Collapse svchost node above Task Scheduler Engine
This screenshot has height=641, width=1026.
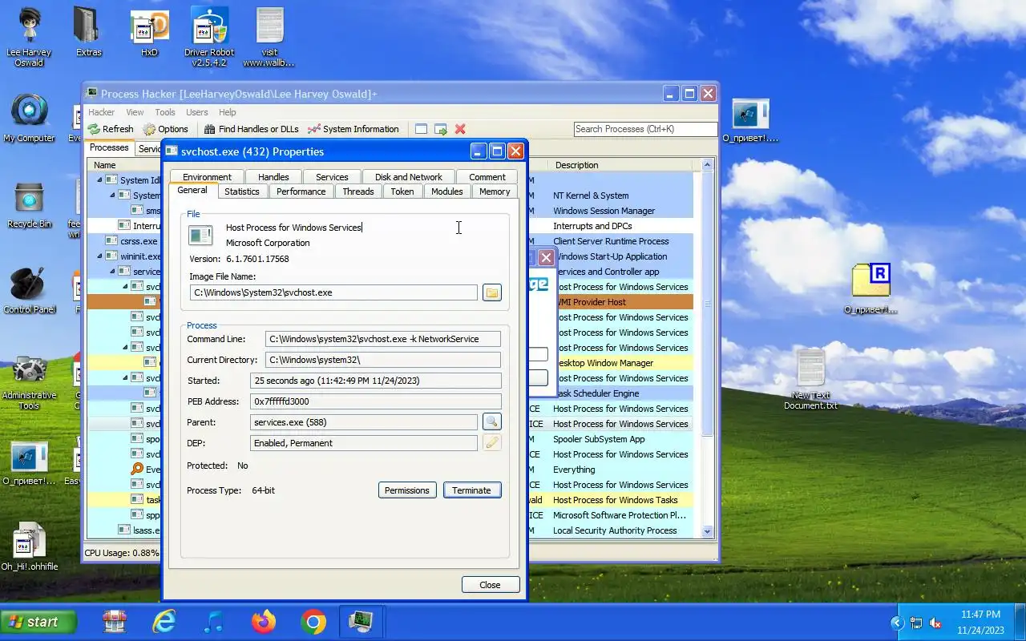[125, 378]
